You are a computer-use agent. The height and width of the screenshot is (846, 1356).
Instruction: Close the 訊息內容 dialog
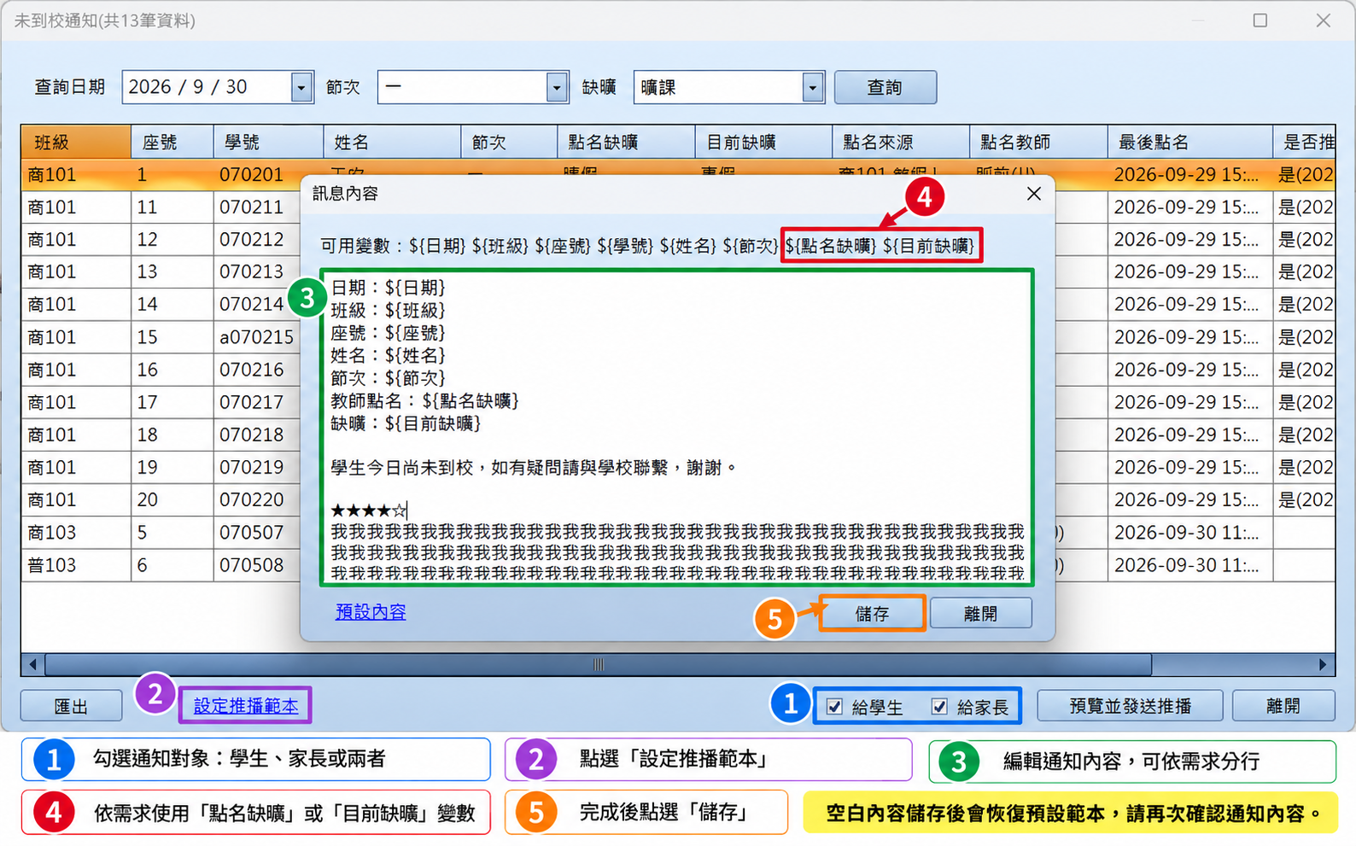click(x=1034, y=194)
